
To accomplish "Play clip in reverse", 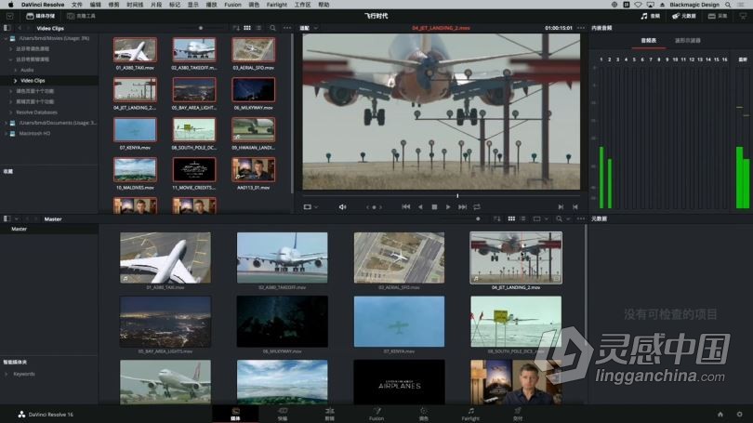I will pos(421,207).
